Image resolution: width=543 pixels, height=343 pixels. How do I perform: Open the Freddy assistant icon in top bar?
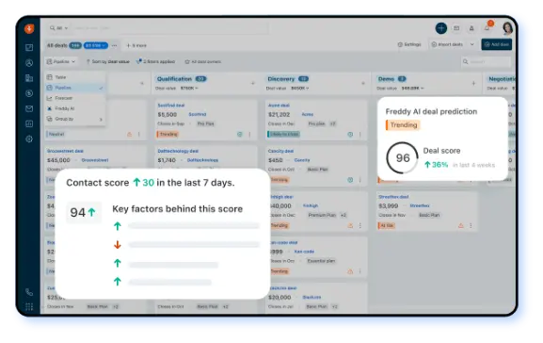pyautogui.click(x=471, y=28)
